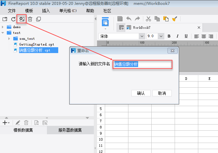Align text right

tap(211, 36)
